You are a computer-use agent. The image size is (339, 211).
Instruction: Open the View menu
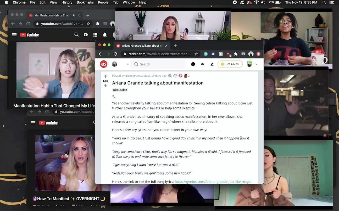click(x=53, y=2)
